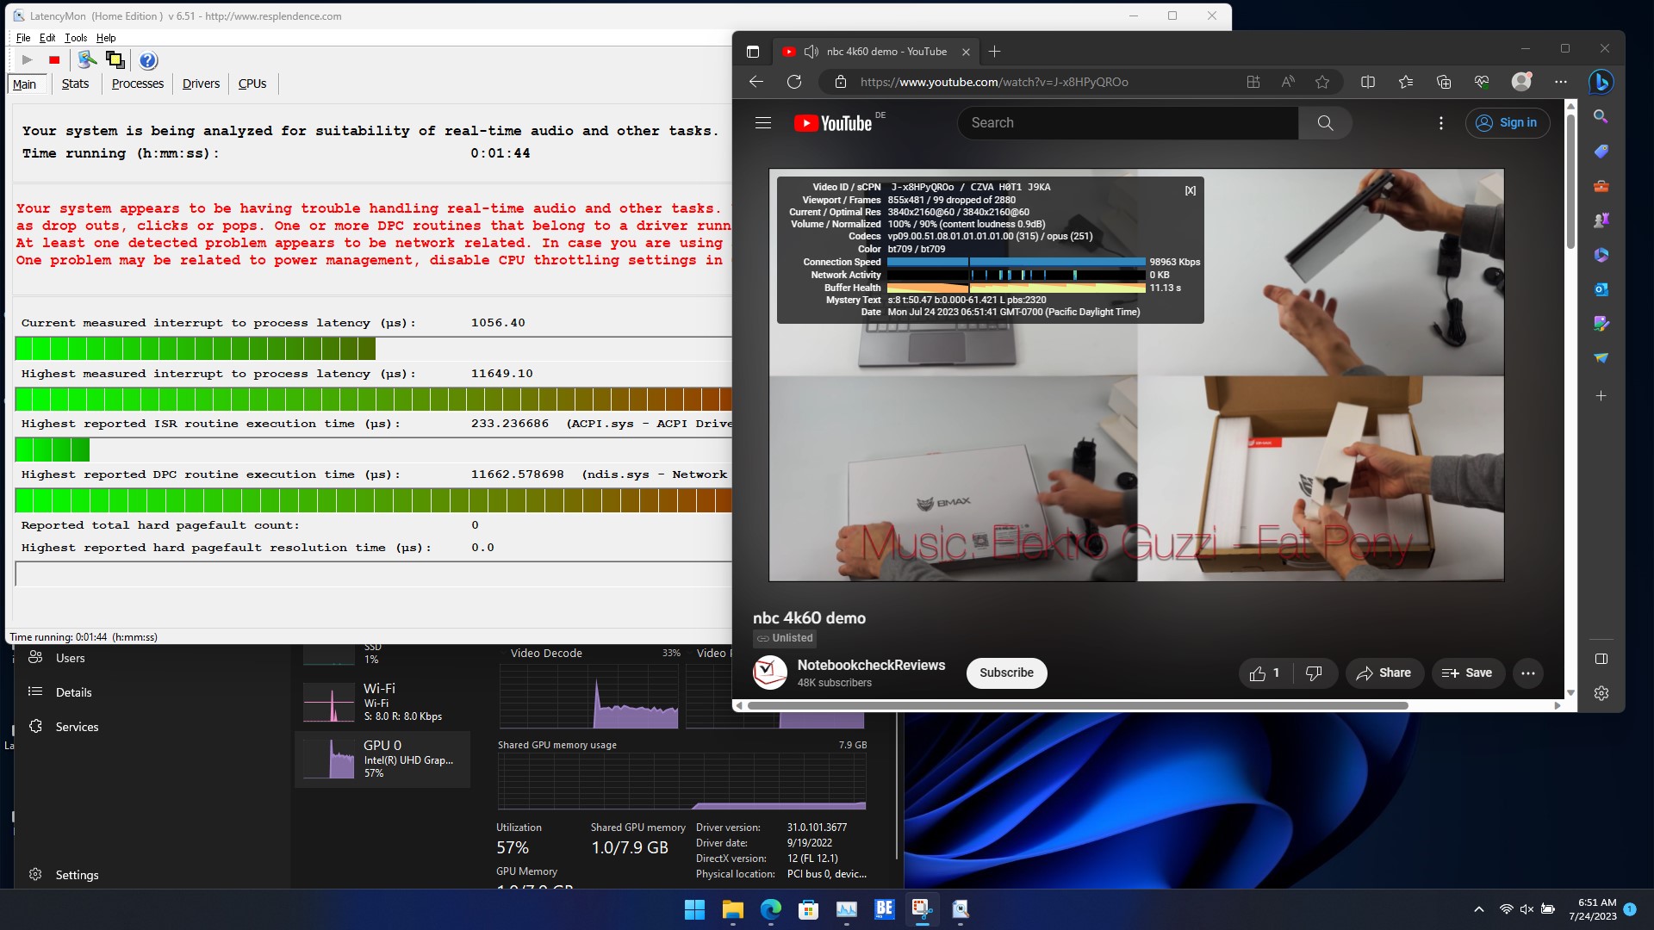Screen dimensions: 1654x930
Task: Click the LatencyMon green play button
Action: [27, 60]
